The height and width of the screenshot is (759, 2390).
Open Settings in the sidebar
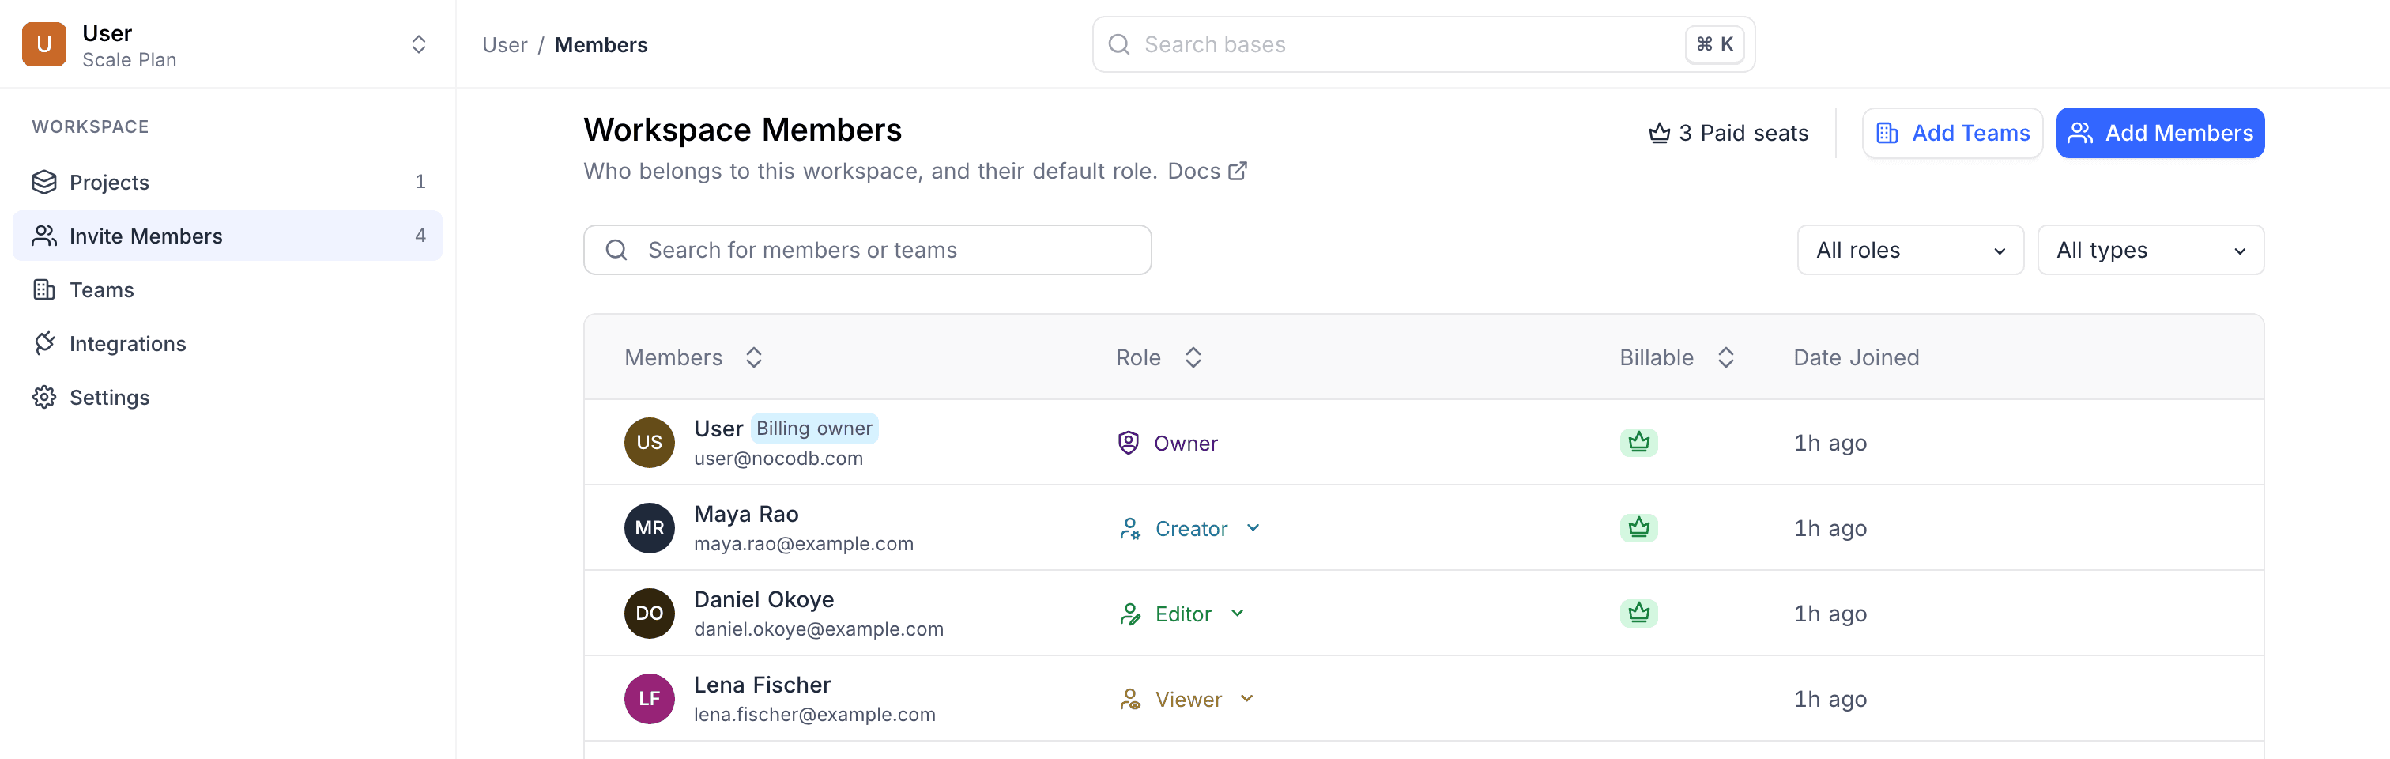228,397
